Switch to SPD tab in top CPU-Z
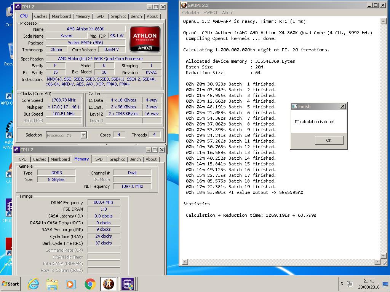The height and width of the screenshot is (292, 390). tap(100, 16)
